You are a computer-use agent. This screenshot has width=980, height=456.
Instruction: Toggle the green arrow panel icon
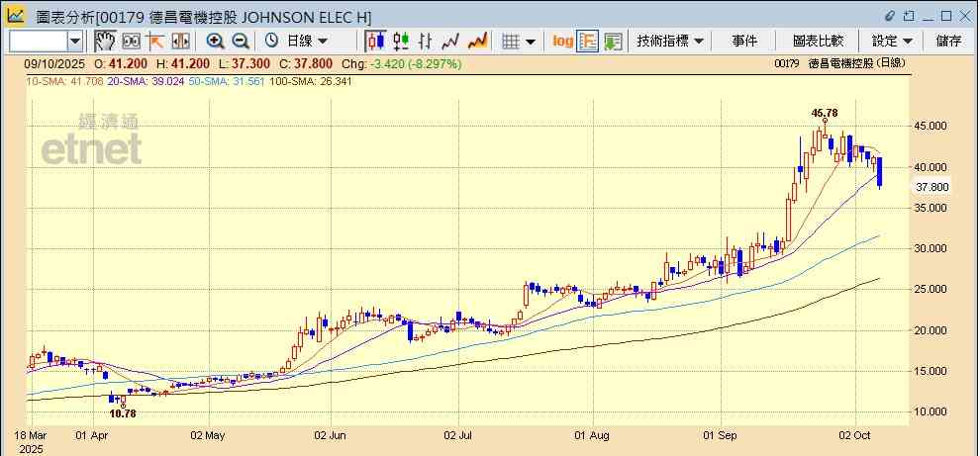tap(613, 41)
